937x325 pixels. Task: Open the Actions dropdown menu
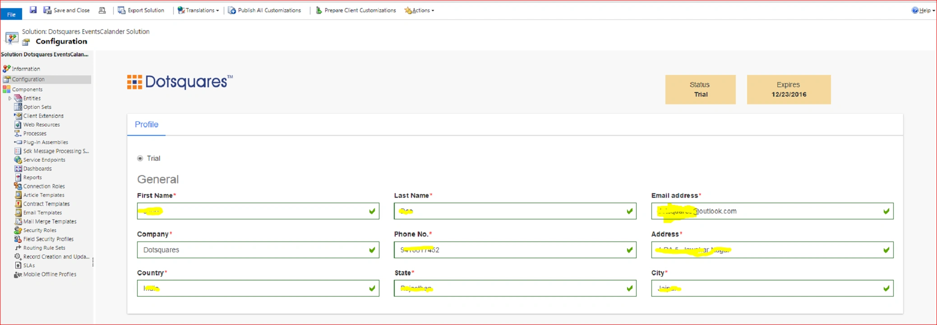coord(420,10)
